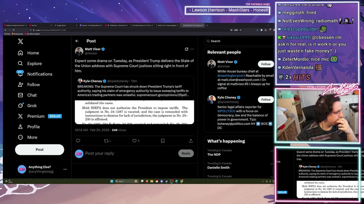Click the 50% off Premium badge
Screen dimensions: 364x204
click(x=55, y=116)
